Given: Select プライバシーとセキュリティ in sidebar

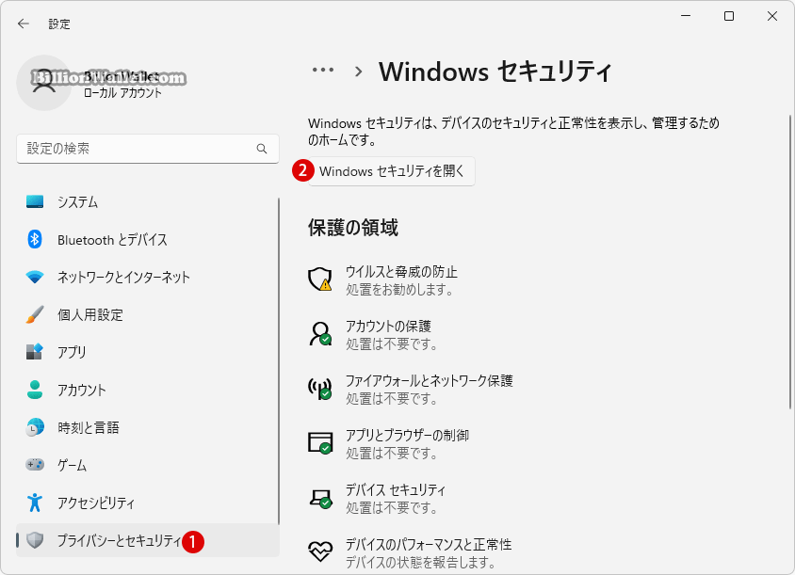Looking at the screenshot, I should coord(148,540).
